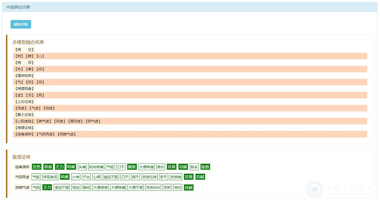The height and width of the screenshot is (203, 380).
Task: Toggle 畏寒 tag in 疫毒袭肺 row
Action: point(48,167)
